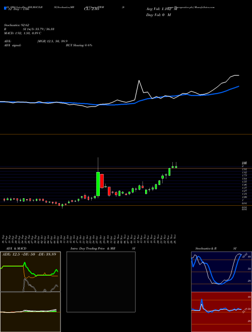Viewport: 252px width, 332px height.
Task: Click the 'BUY Slowing @ 6%' signal text
Action: click(x=79, y=45)
